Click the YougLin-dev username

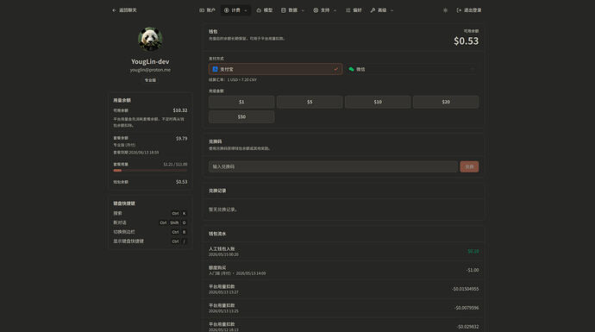[x=150, y=61]
